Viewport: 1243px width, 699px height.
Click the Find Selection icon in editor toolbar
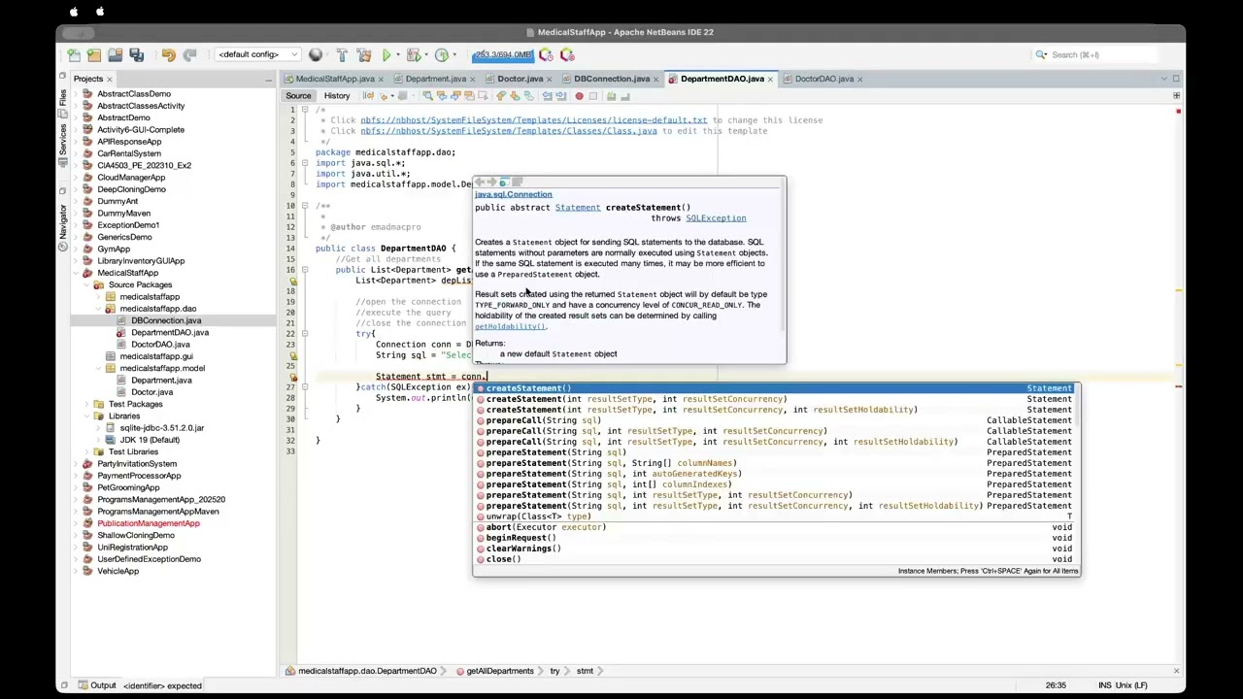[427, 96]
